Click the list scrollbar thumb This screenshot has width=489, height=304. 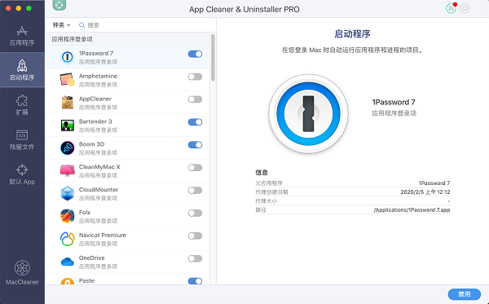coord(213,57)
